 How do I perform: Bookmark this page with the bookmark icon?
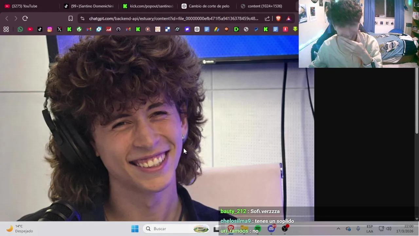70,18
